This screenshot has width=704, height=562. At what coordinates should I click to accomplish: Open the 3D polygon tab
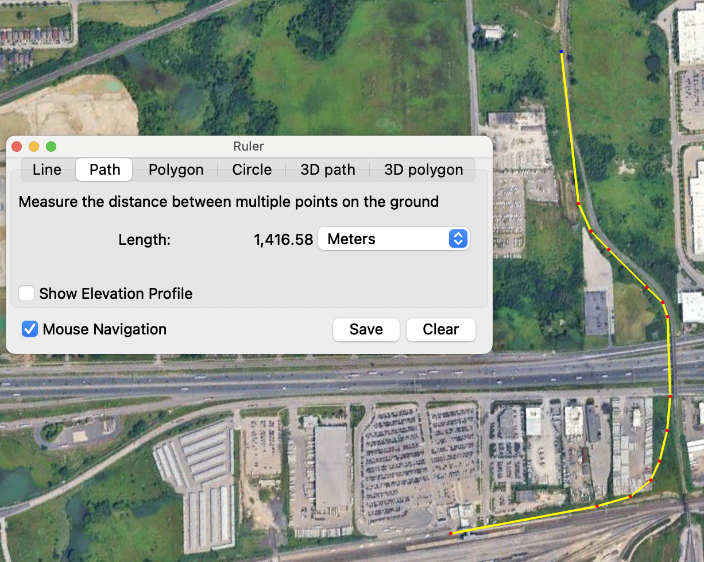tap(423, 170)
